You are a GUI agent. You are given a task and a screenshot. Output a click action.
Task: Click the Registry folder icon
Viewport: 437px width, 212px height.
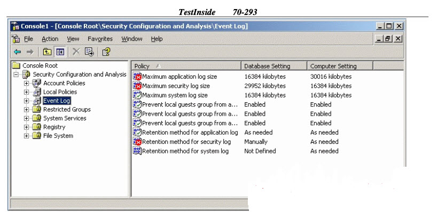coord(36,127)
